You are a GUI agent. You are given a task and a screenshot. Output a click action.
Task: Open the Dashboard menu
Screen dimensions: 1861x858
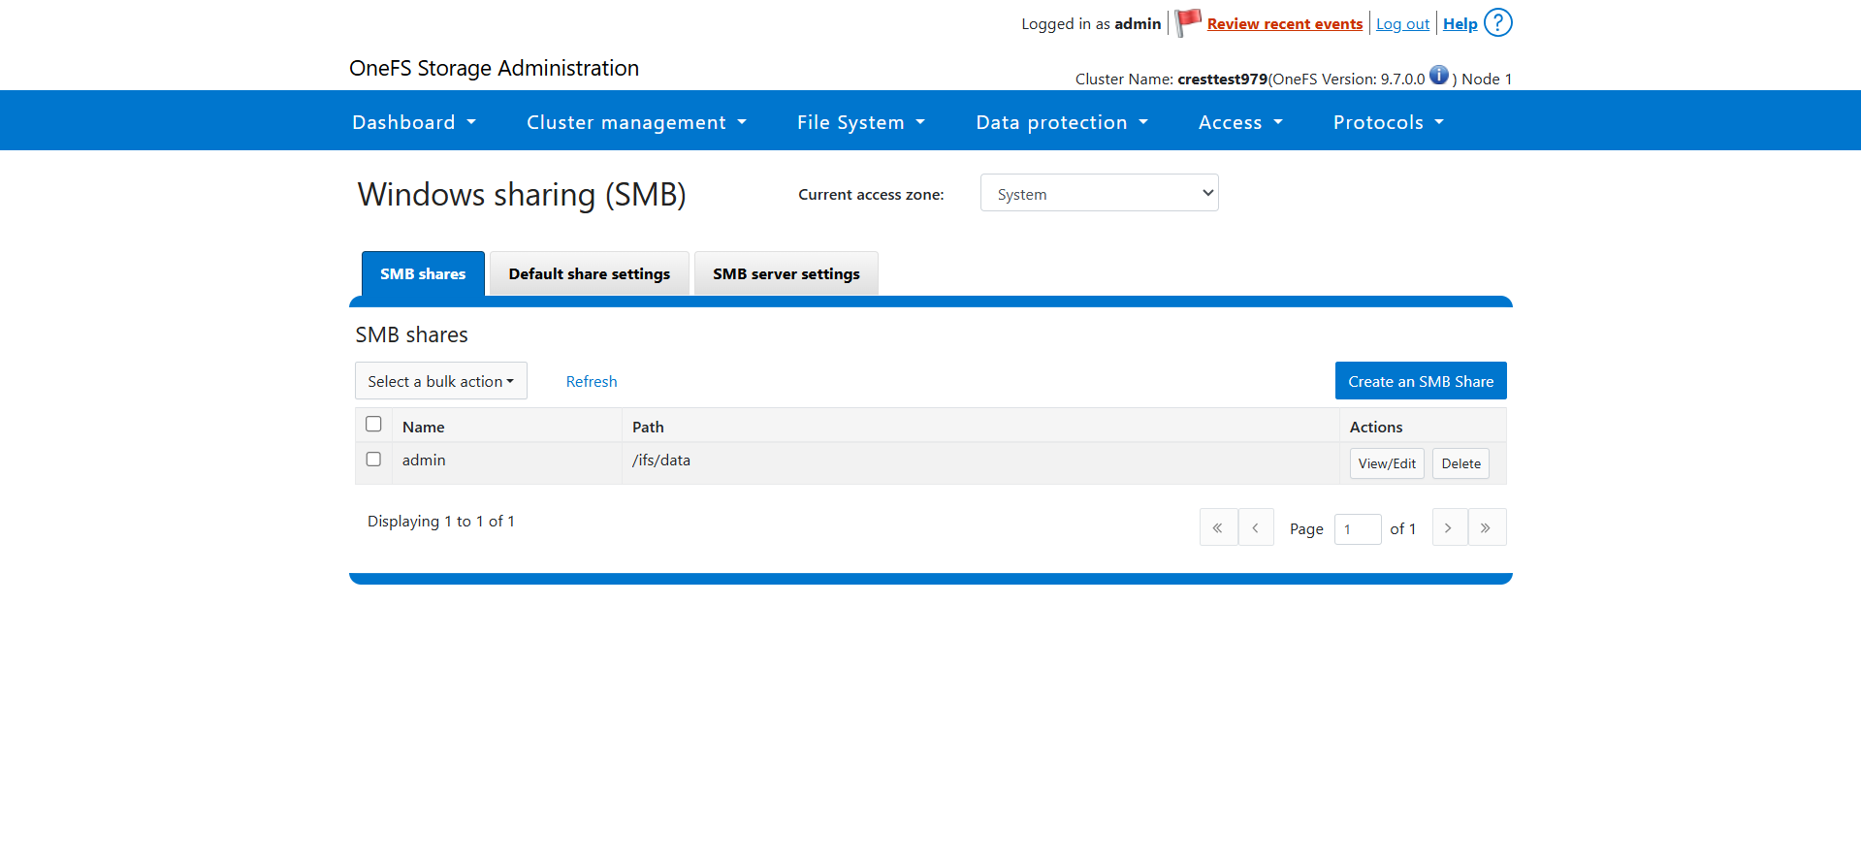[414, 122]
